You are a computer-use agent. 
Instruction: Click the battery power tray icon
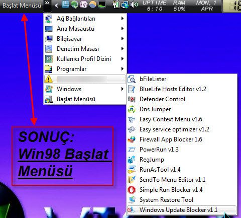(x=116, y=5)
